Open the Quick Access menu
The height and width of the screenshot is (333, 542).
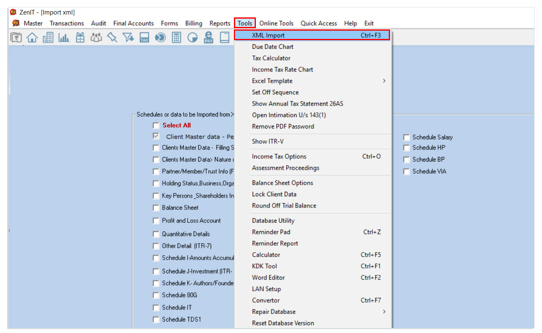(x=319, y=23)
